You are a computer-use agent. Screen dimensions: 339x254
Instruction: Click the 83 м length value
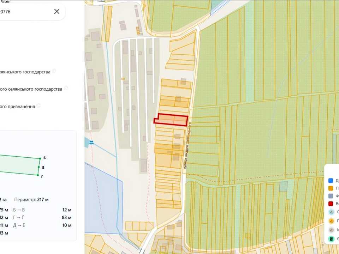pos(67,218)
